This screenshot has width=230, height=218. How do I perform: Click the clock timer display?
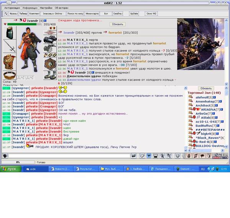[x=220, y=156]
